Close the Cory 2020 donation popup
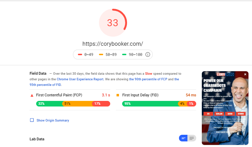252x147 pixels. pyautogui.click(x=245, y=74)
